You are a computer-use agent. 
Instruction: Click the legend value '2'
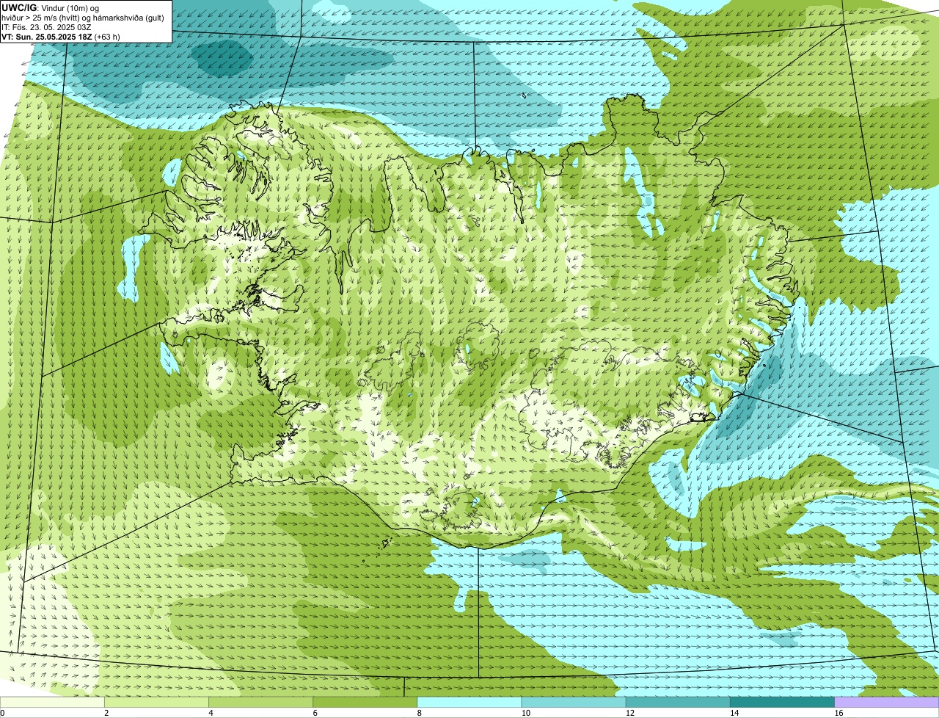[106, 713]
